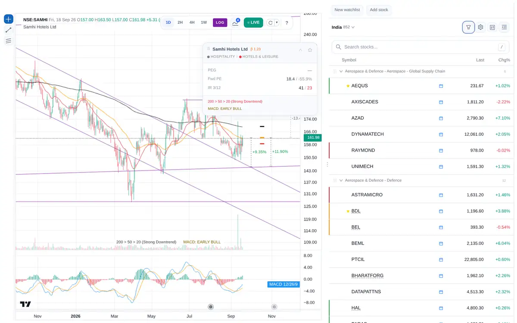Select the ASTRAMICRO row

coord(421,195)
